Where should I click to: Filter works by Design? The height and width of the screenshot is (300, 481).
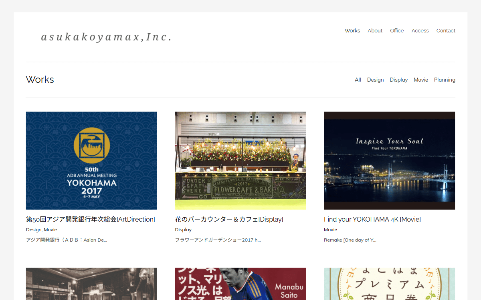coord(375,80)
